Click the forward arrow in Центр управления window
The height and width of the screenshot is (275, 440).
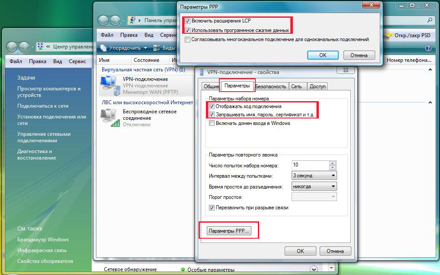24,47
